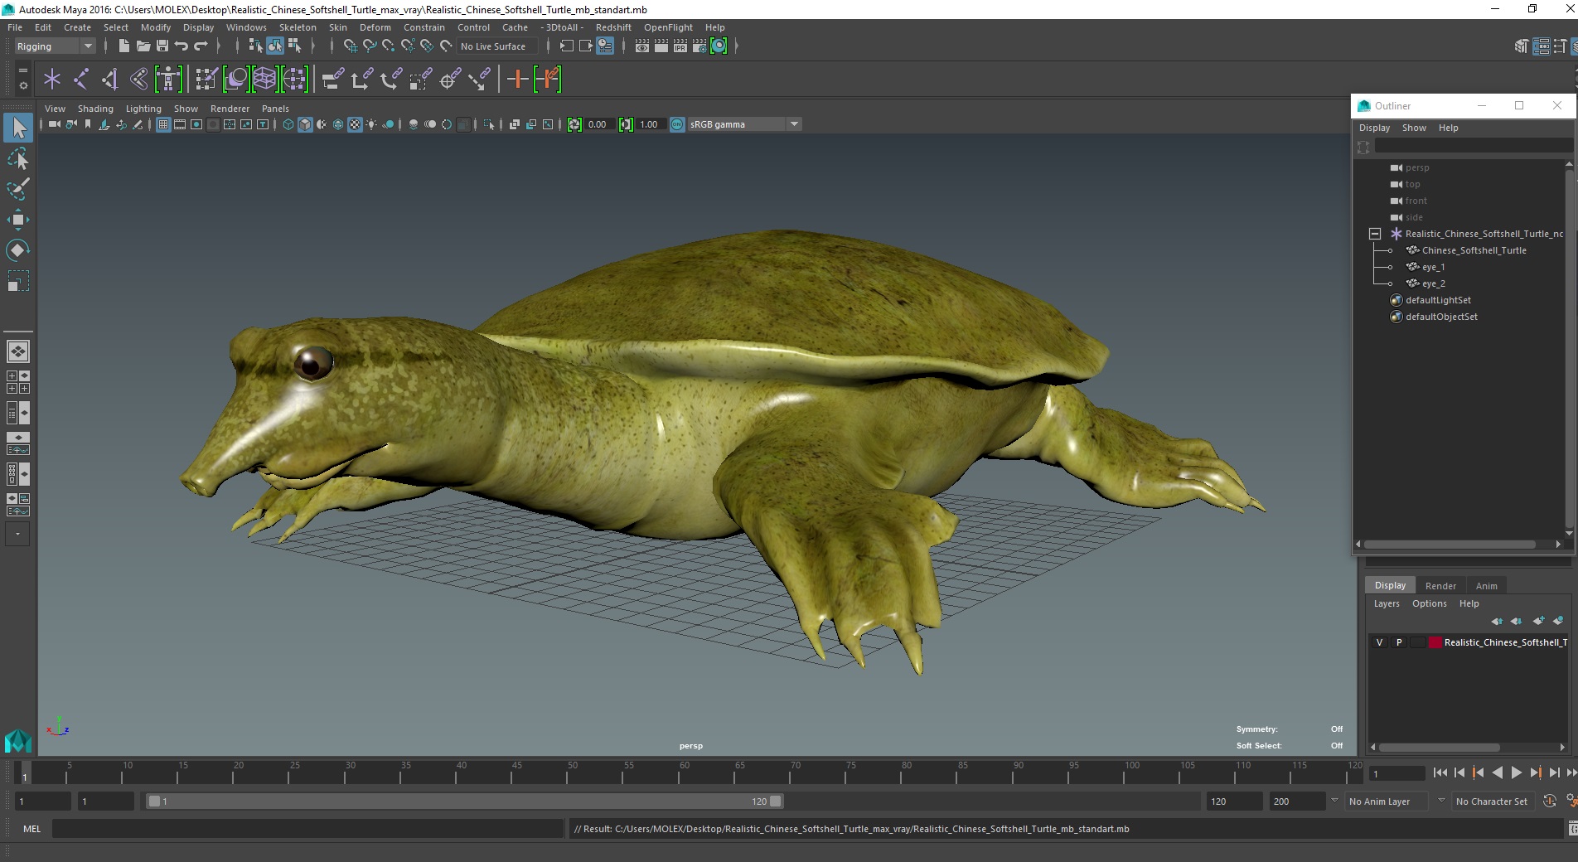Open the sRGB gamma view transform dropdown

pos(744,124)
